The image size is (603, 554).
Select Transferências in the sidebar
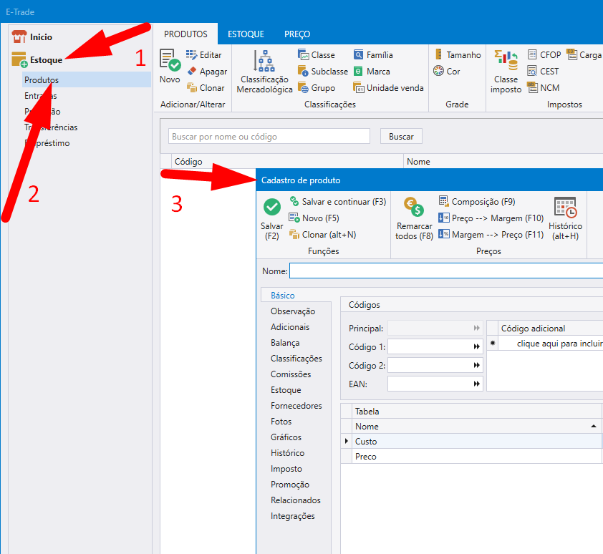pyautogui.click(x=51, y=127)
